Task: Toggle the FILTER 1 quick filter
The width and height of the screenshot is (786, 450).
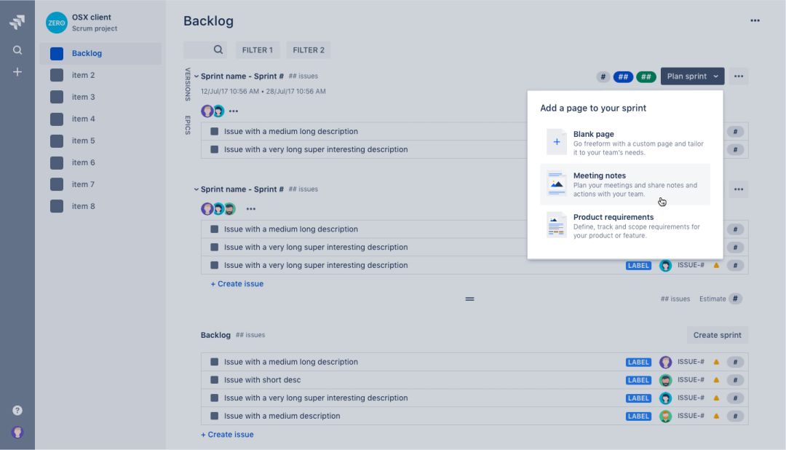Action: pos(257,50)
